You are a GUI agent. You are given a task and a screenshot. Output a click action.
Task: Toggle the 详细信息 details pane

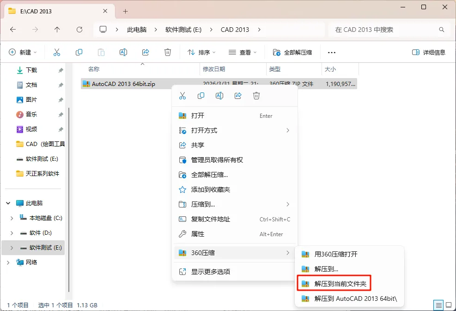[429, 52]
